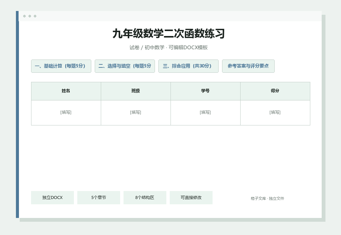This screenshot has height=235, width=341.
Task: Click the 得分 column header
Action: (275, 91)
